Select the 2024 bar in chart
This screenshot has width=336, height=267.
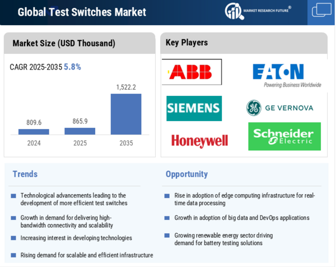tap(34, 132)
